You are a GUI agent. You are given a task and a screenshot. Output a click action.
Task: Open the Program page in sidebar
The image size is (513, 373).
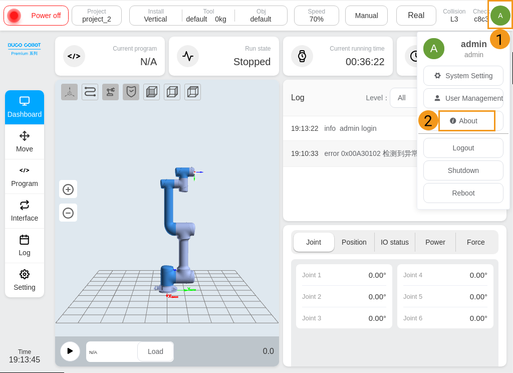[25, 176]
